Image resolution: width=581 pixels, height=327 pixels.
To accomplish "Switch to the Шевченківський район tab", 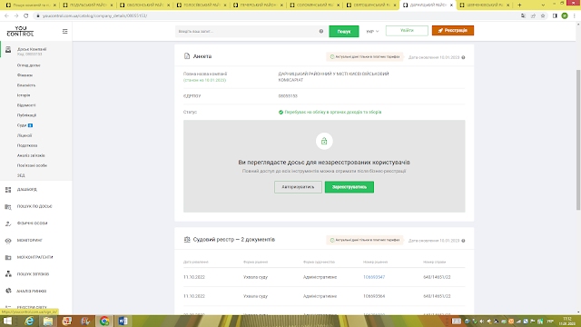I will [486, 5].
